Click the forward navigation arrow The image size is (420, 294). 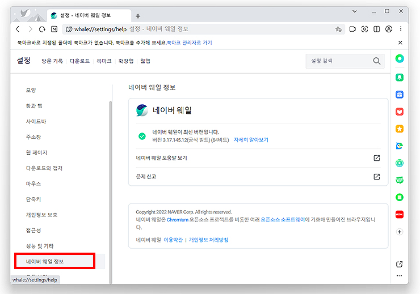(x=30, y=29)
